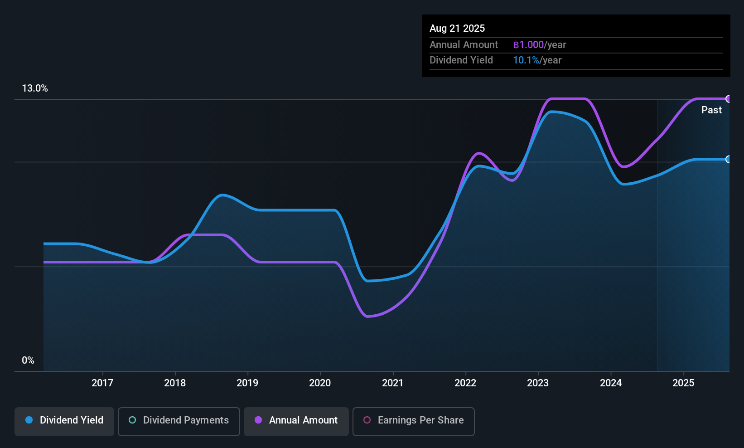Click the teal Dividend Payments ring icon
The width and height of the screenshot is (744, 448).
pos(132,420)
